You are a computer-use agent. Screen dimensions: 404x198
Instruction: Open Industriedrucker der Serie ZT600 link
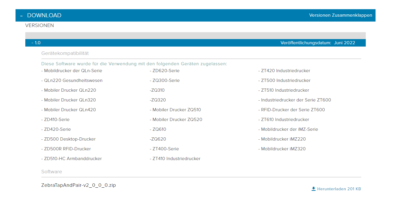[295, 100]
